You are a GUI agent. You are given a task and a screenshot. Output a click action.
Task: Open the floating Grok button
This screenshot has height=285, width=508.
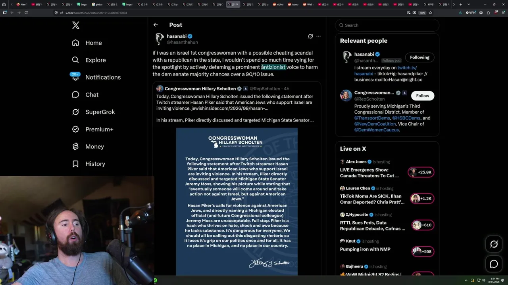click(494, 244)
